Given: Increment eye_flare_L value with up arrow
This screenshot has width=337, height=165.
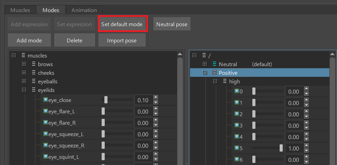Looking at the screenshot, I should [156, 109].
